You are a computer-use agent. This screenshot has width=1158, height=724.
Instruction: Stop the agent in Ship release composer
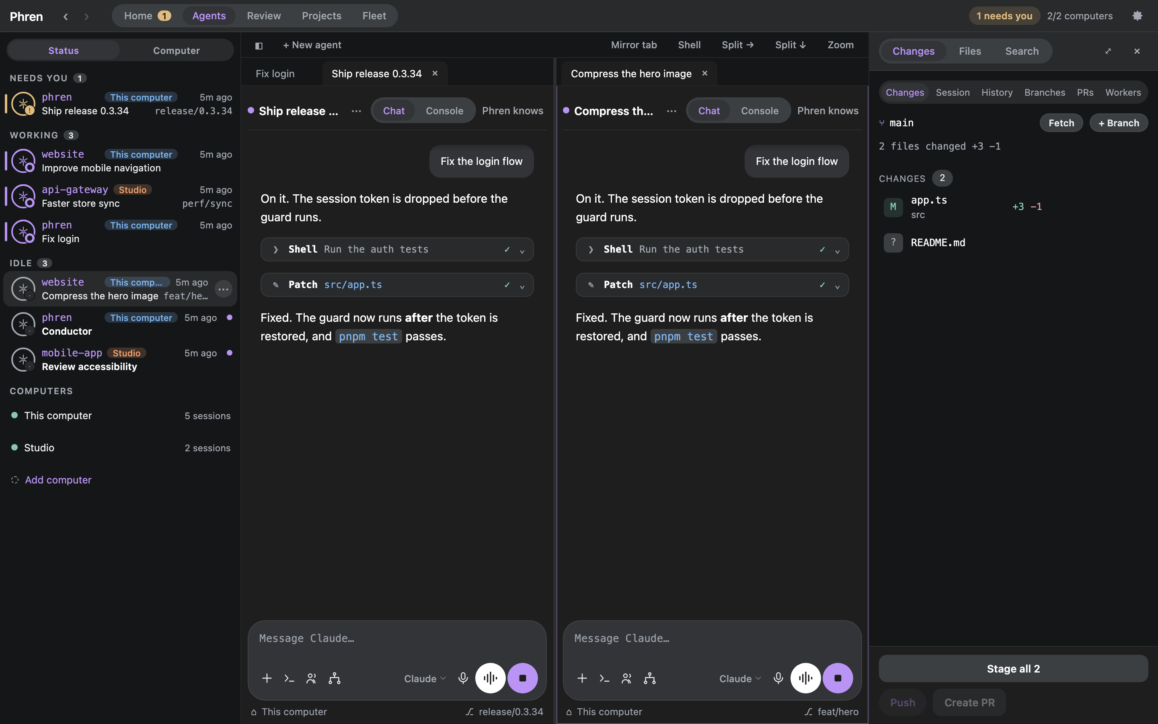pyautogui.click(x=523, y=678)
